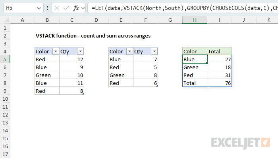
Task: Select cell B7 containing 'Green'
Action: 47,75
